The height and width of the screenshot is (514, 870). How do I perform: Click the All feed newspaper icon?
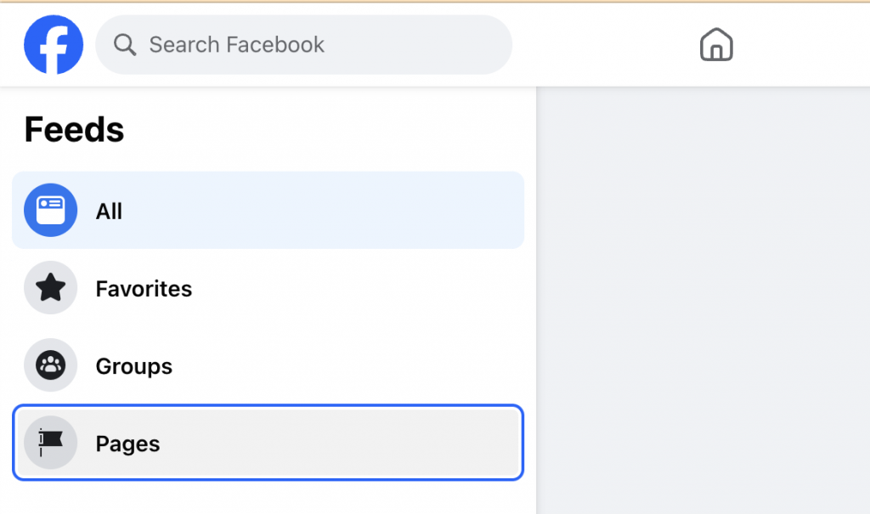tap(48, 210)
